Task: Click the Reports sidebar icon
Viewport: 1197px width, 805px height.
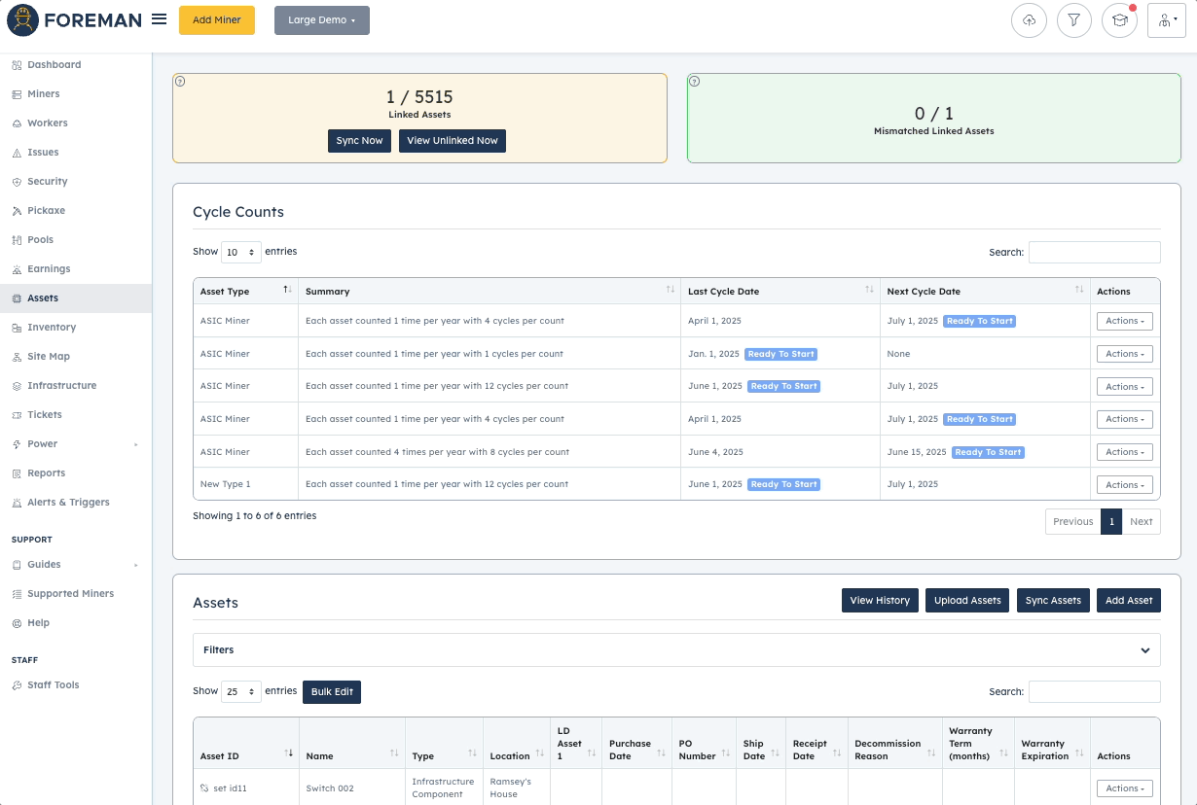Action: (x=17, y=473)
